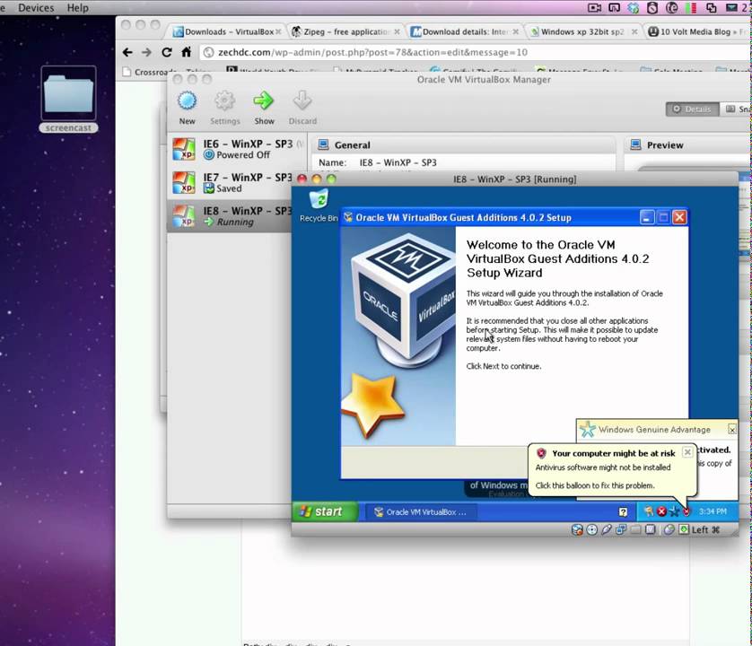Click the keyboard capture green arrow icon

[684, 529]
